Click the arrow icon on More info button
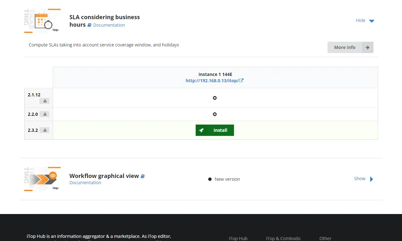 point(367,47)
